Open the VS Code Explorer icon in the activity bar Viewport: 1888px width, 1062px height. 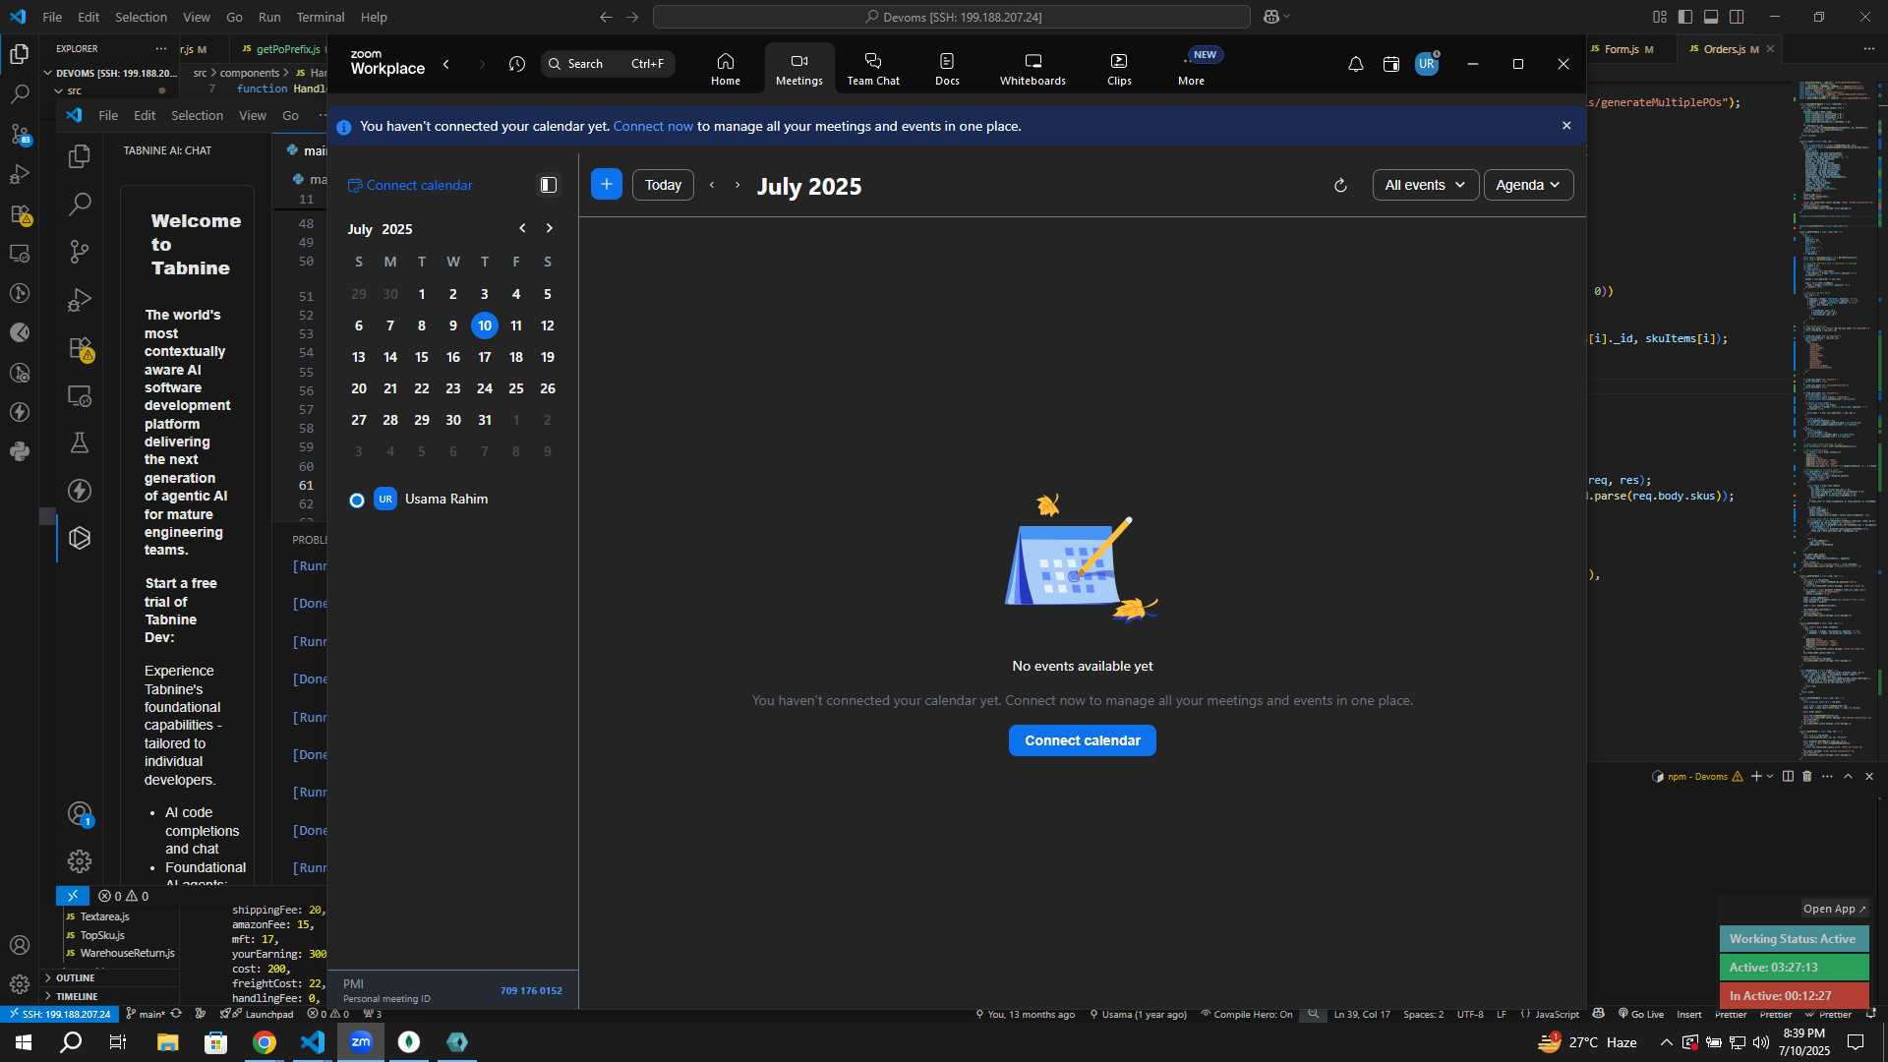point(20,54)
